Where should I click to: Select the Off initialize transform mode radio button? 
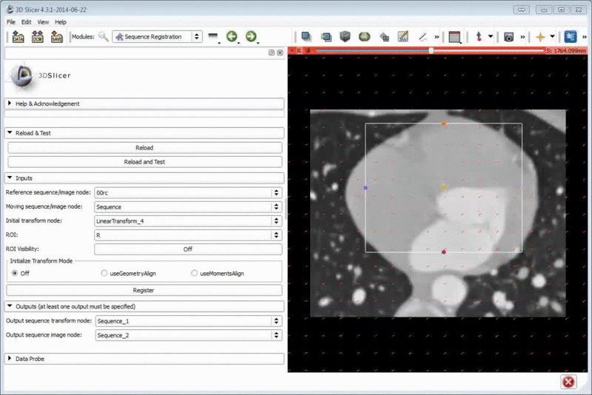click(14, 273)
